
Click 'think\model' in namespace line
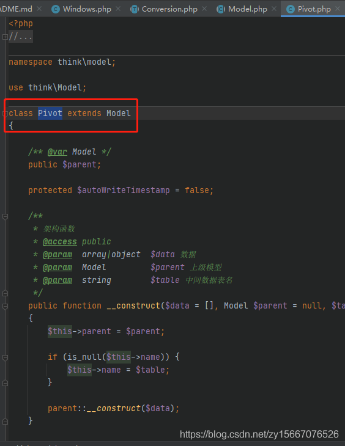pyautogui.click(x=84, y=62)
